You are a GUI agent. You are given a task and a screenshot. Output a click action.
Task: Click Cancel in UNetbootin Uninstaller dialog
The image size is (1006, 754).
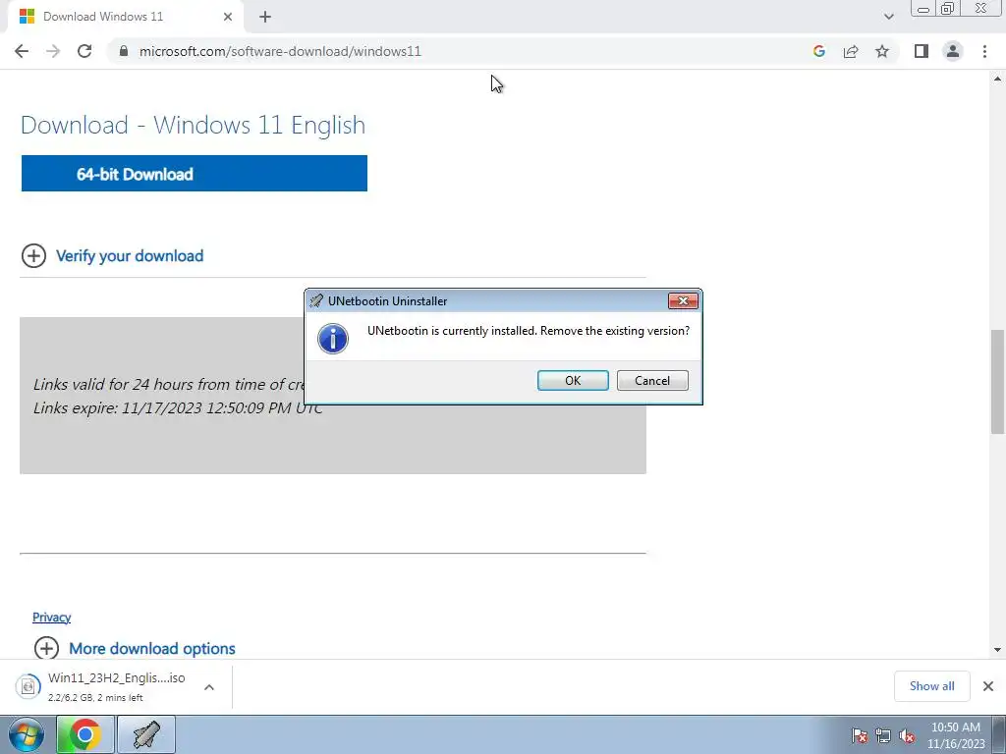pos(652,380)
